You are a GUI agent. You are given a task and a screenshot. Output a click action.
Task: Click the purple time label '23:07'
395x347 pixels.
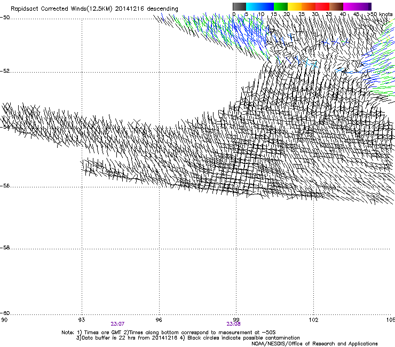[x=117, y=324]
